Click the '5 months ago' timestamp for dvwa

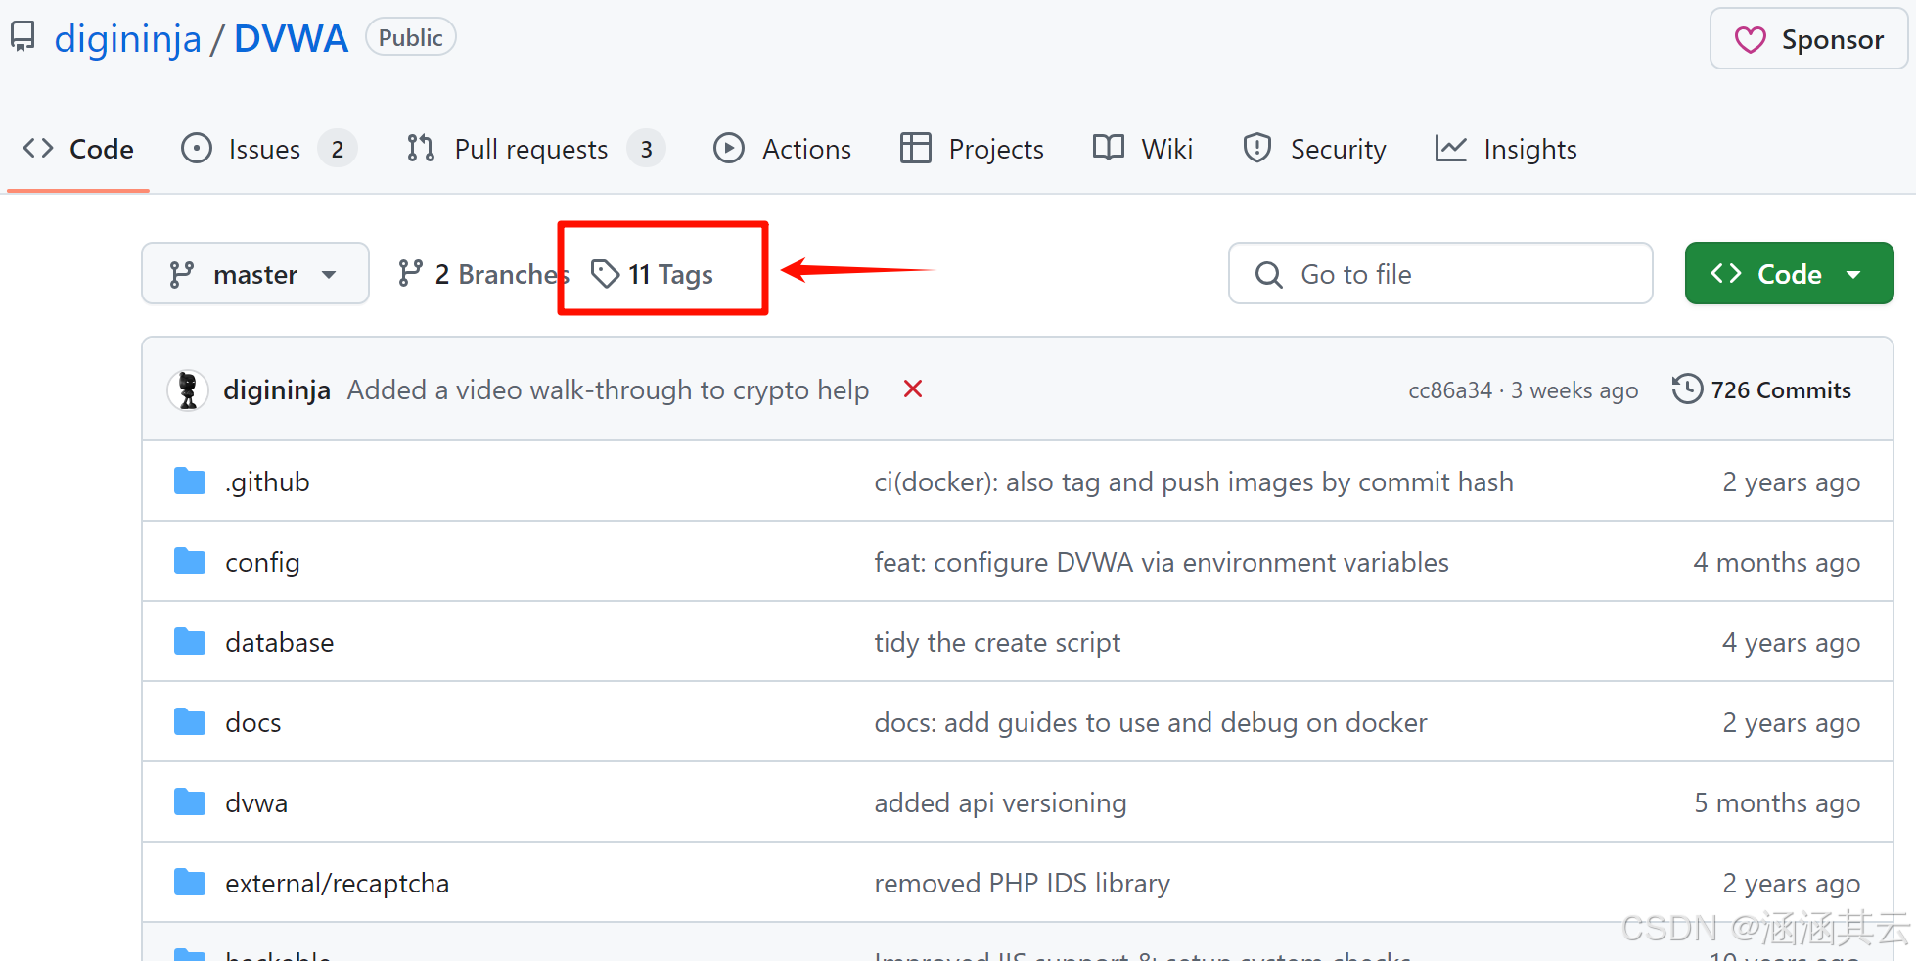[x=1777, y=802]
